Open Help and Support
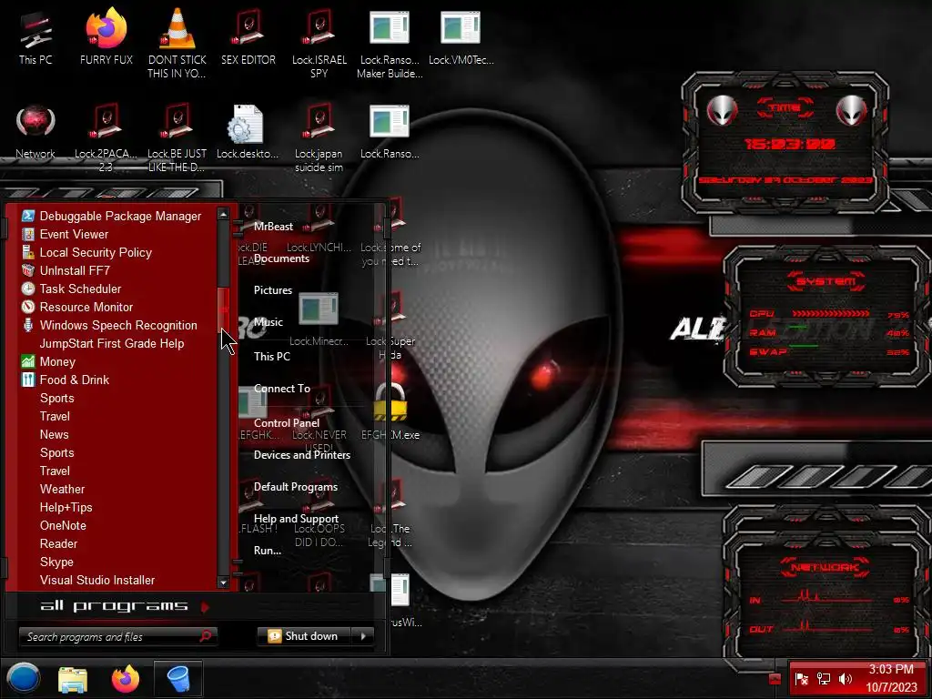This screenshot has width=932, height=699. (x=296, y=519)
